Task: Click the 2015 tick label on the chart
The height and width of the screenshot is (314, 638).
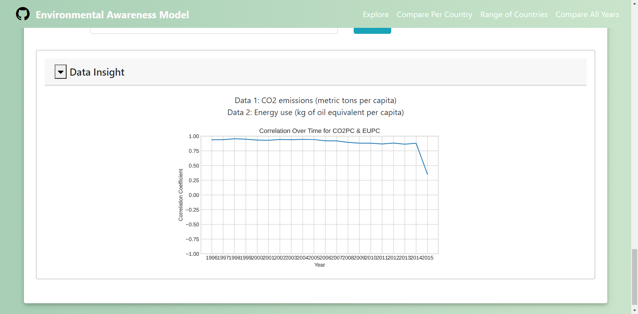Action: [427, 258]
